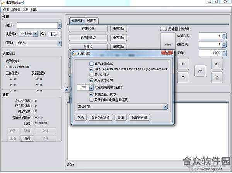This screenshot has height=173, width=232.
Task: Click the 关闭 button in dialog
Action: (x=121, y=117)
